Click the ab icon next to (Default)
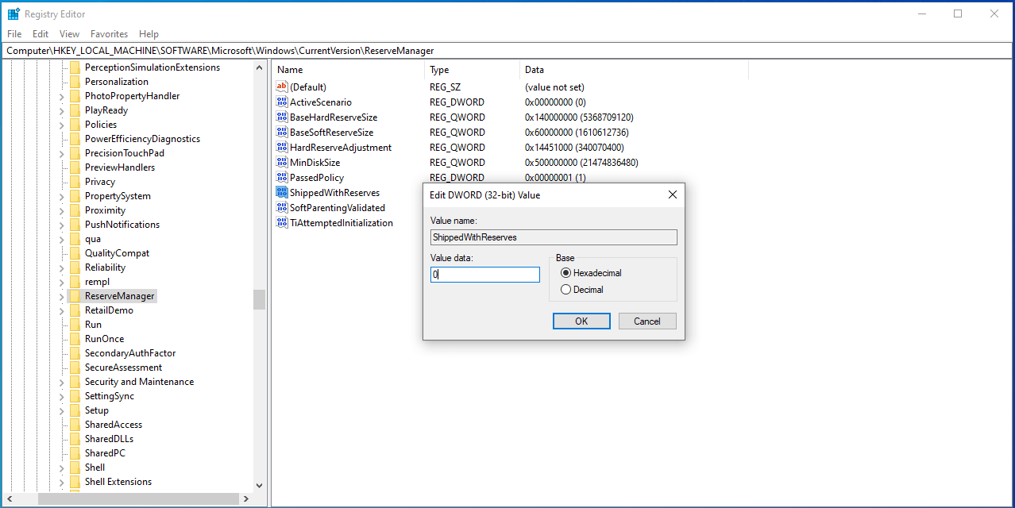This screenshot has width=1015, height=508. pos(281,87)
